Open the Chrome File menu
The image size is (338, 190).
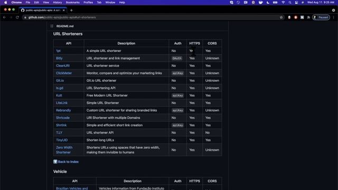point(28,2)
